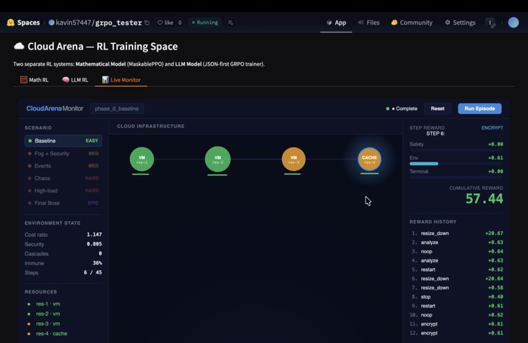The height and width of the screenshot is (343, 528).
Task: Select the res-1 VM node
Action: [x=141, y=159]
